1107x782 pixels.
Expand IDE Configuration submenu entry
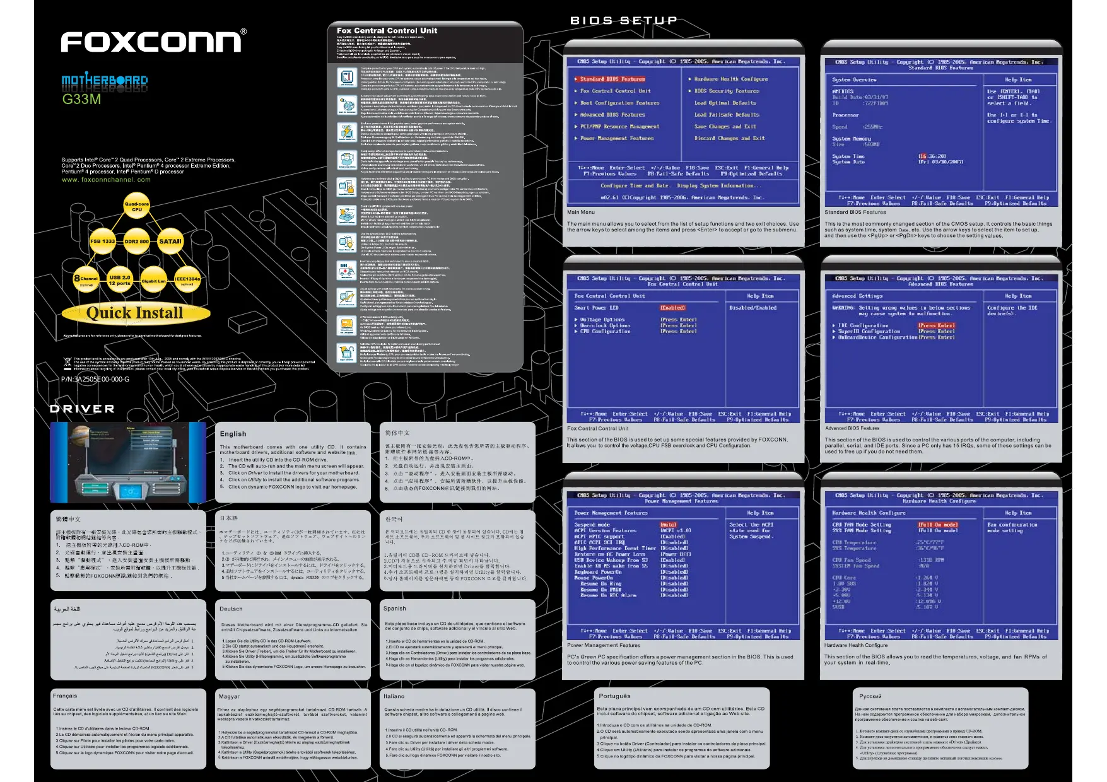[x=860, y=325]
